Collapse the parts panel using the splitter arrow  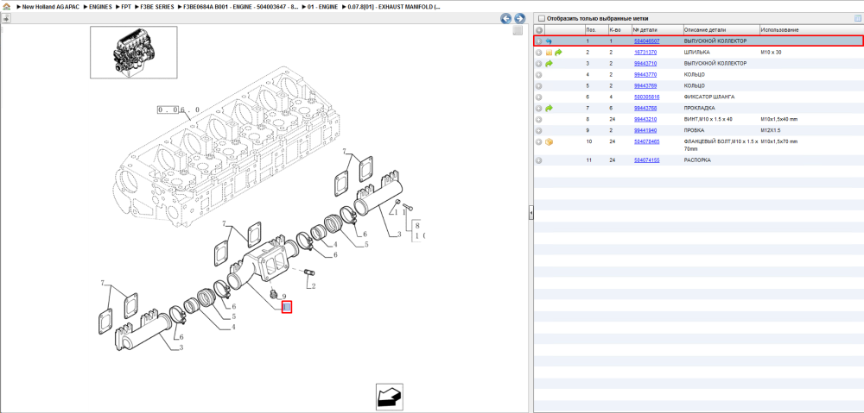pos(530,212)
